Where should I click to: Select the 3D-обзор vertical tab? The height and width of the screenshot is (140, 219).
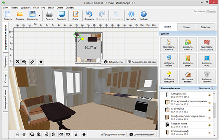(x=6, y=79)
